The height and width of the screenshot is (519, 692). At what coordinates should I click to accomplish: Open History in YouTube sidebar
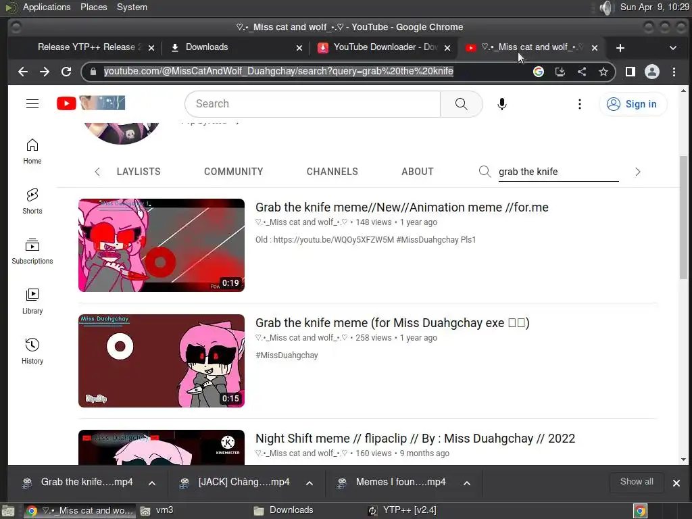click(x=32, y=351)
